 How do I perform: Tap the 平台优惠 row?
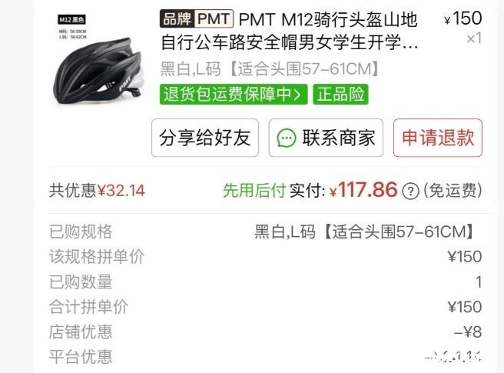266,357
